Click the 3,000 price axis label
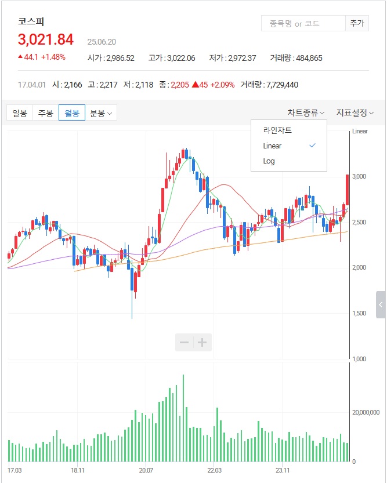Image resolution: width=387 pixels, height=483 pixels. [359, 176]
